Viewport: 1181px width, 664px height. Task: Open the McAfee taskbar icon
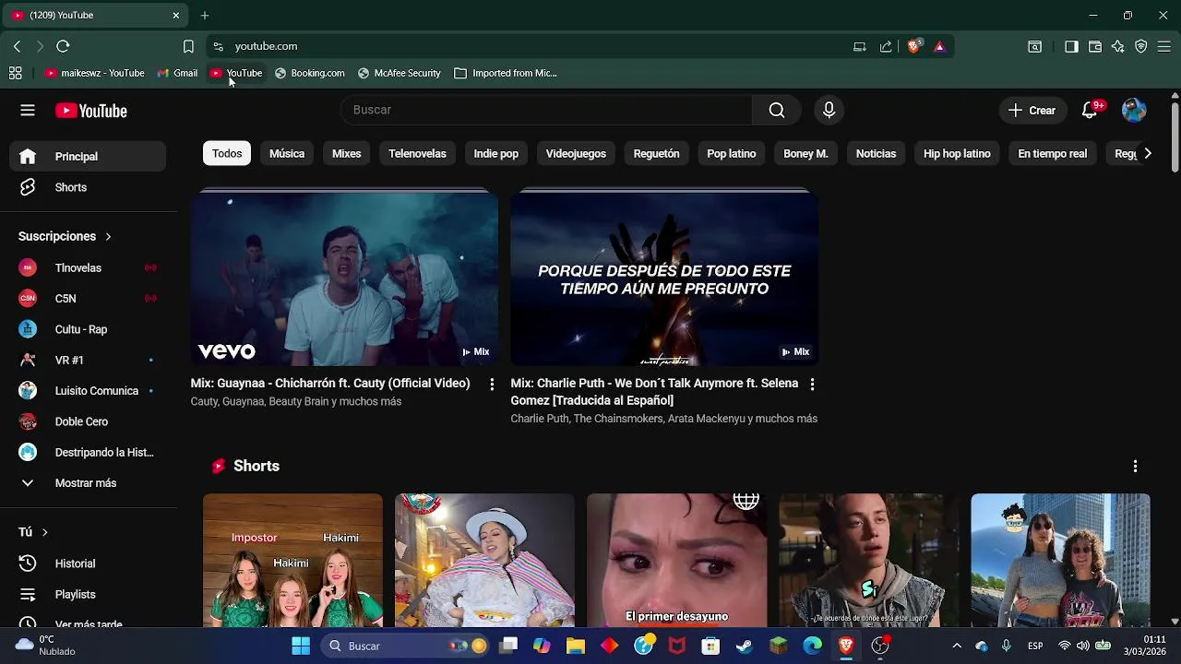pyautogui.click(x=677, y=646)
